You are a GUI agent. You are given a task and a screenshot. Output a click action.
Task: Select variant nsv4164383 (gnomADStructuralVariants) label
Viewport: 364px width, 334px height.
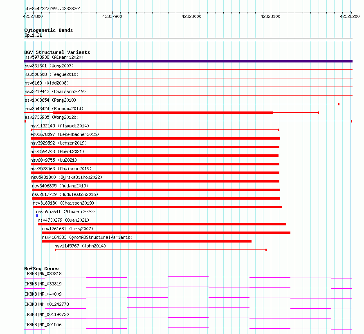pyautogui.click(x=87, y=237)
